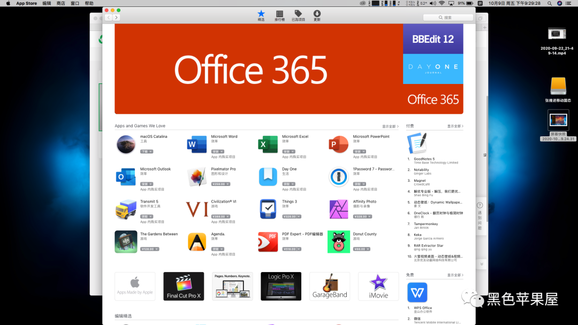
Task: Open the iMovie tile
Action: click(x=378, y=287)
